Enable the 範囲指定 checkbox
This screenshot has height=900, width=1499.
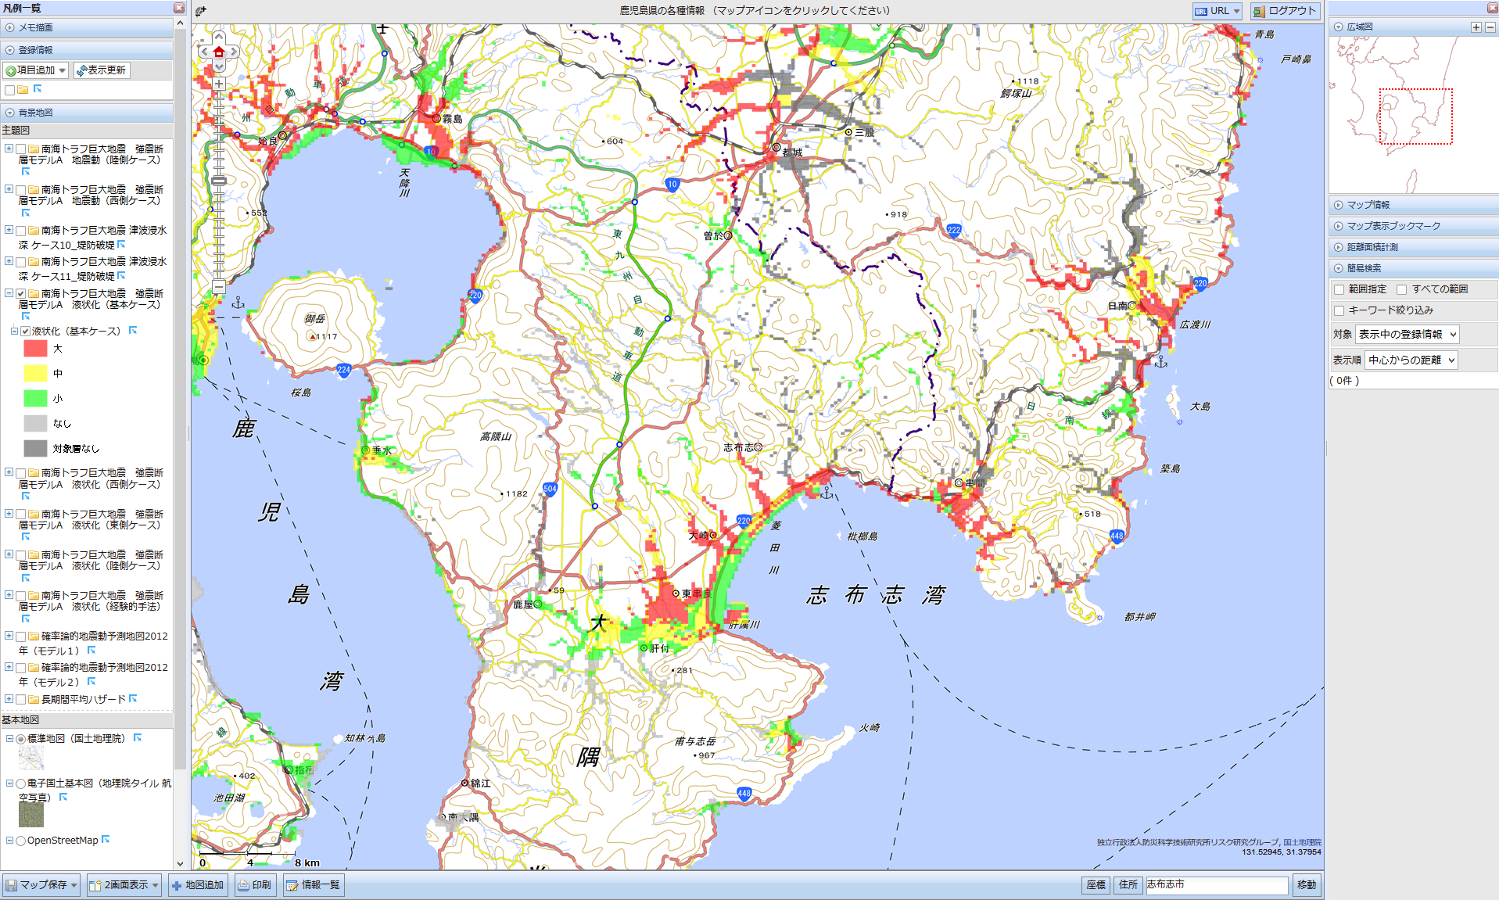[1339, 289]
